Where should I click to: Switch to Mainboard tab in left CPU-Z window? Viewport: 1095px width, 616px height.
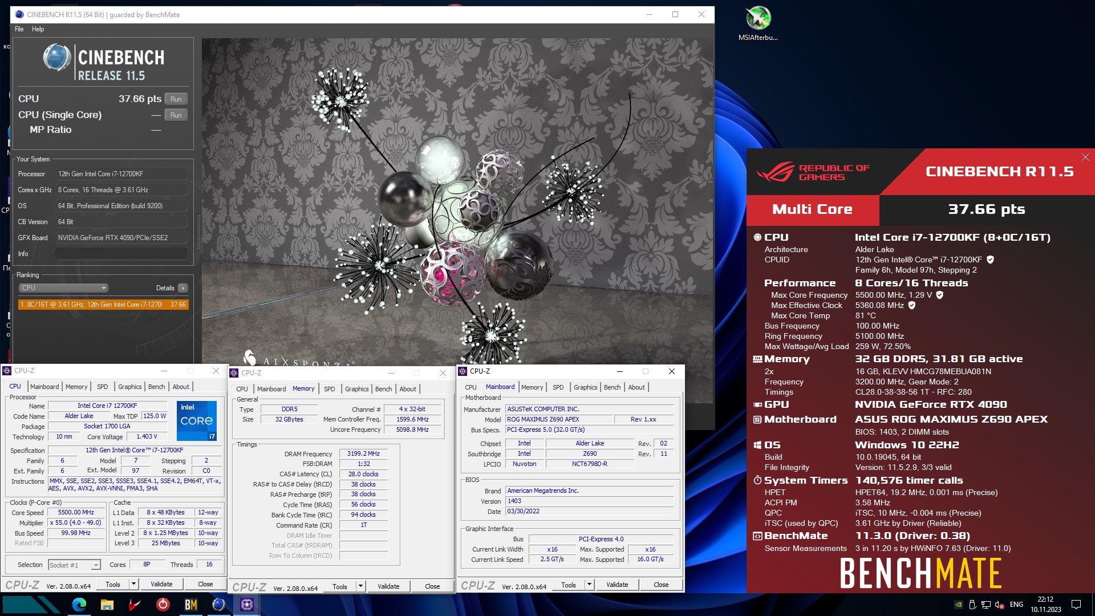click(x=44, y=387)
